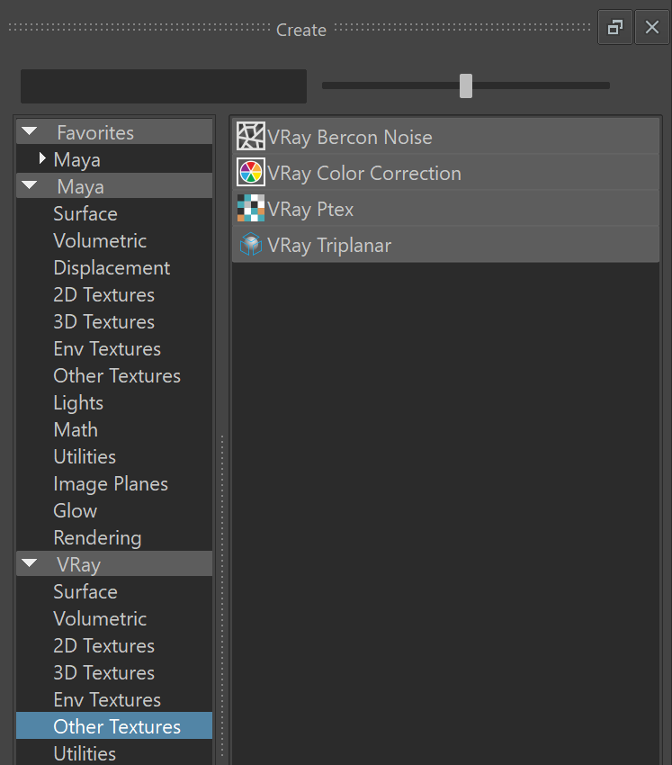Collapse the Favorites section
Screen dimensions: 672x765
click(30, 131)
